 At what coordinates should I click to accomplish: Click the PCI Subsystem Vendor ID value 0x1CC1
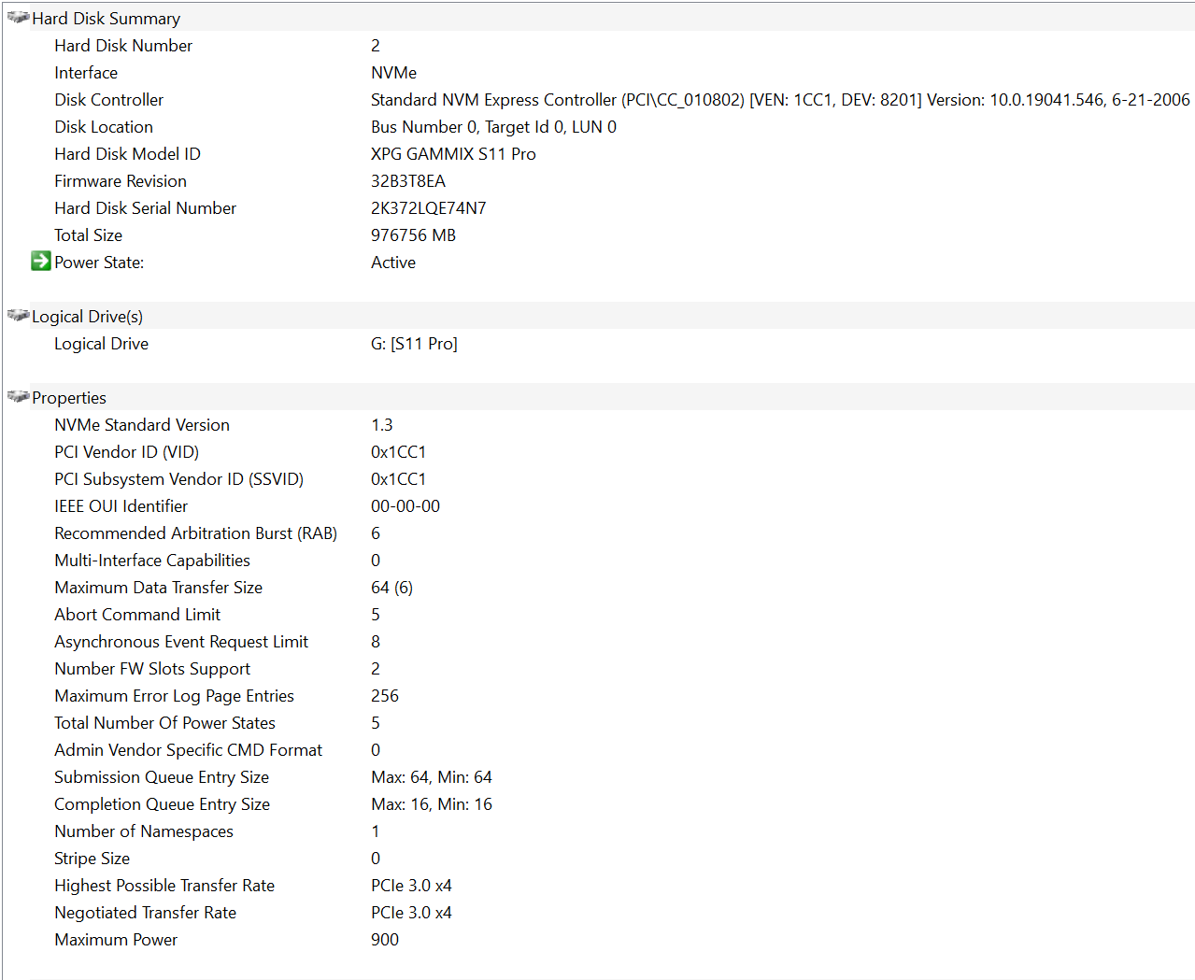pos(398,479)
